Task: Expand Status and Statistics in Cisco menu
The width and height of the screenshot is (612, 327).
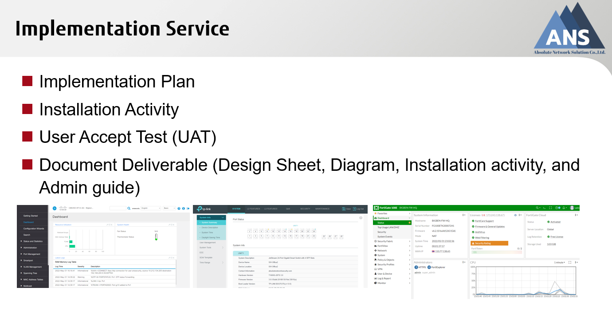Action: tap(32, 241)
